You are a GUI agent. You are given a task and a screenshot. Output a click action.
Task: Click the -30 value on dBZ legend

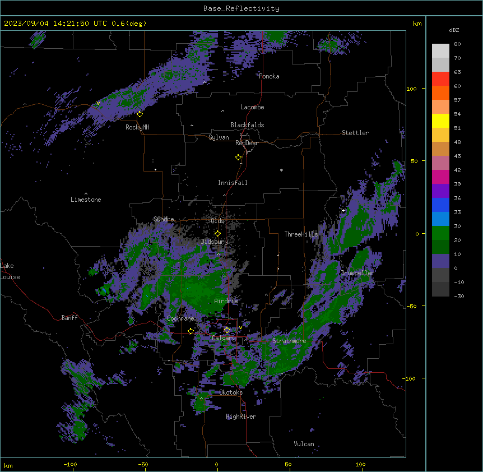pyautogui.click(x=459, y=297)
